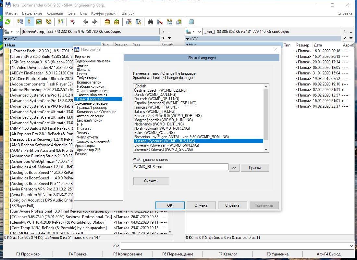The width and height of the screenshot is (357, 260).
Task: Click the Pack files toolbar icon
Action: (x=107, y=22)
